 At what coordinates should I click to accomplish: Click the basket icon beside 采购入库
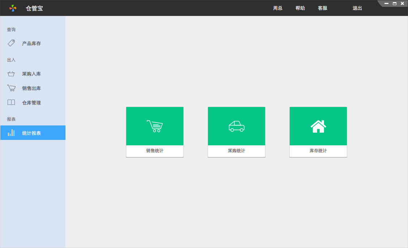[11, 74]
